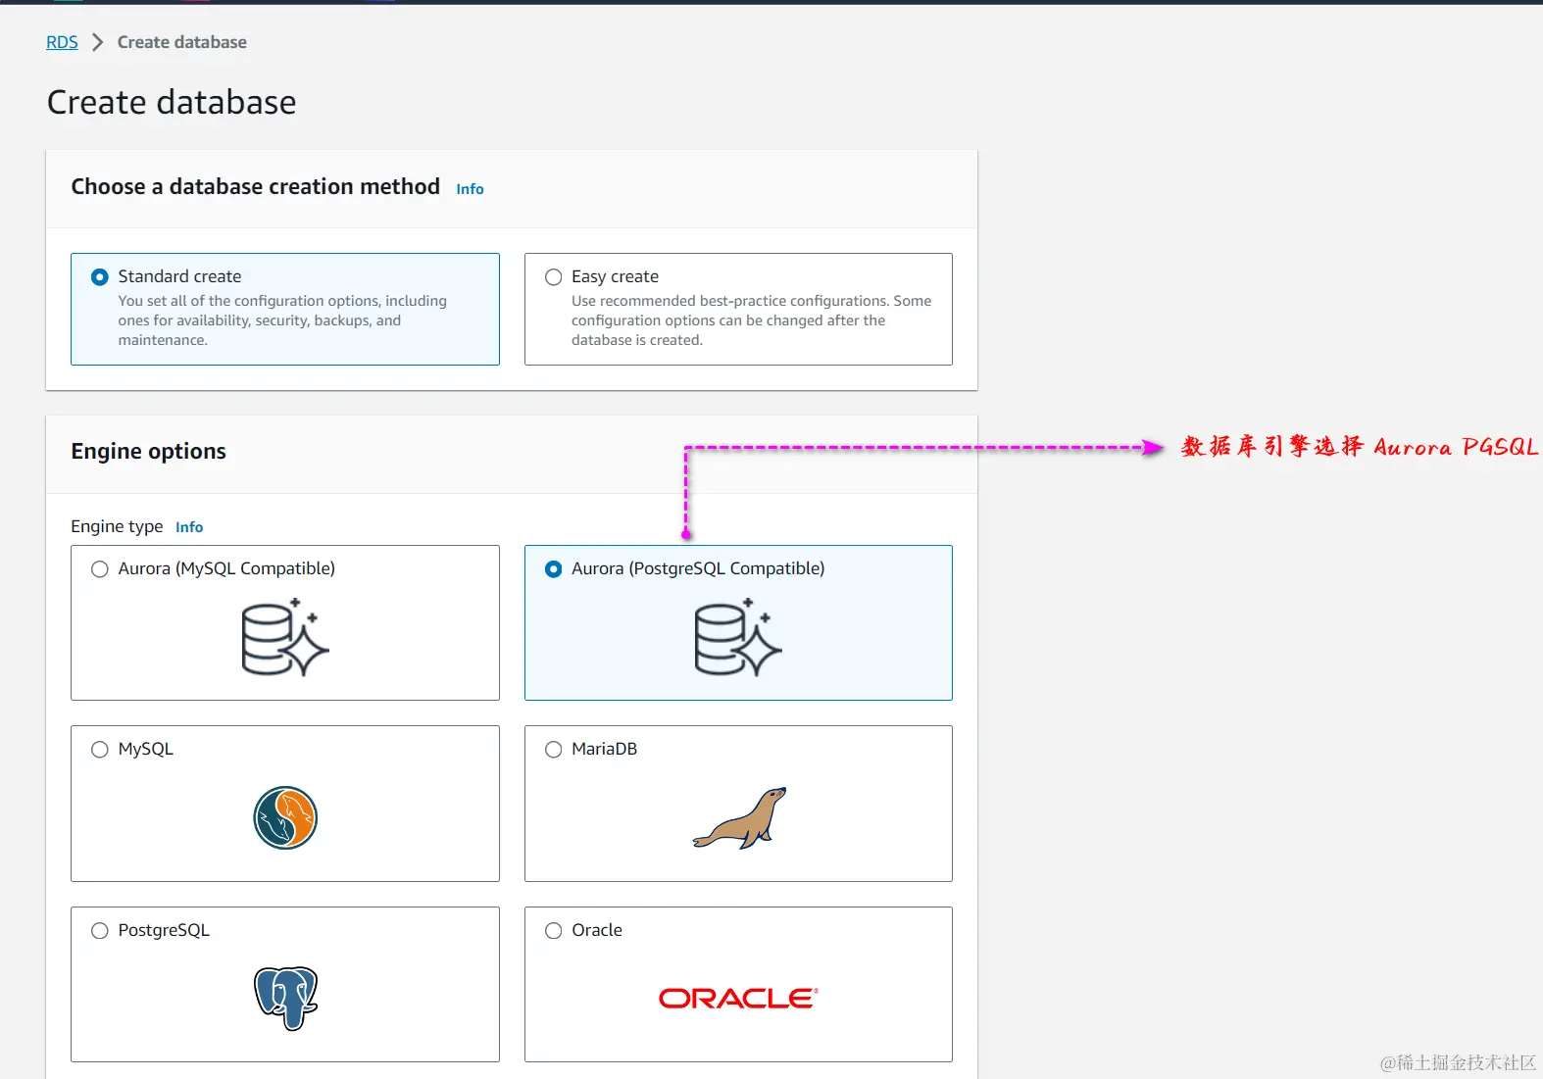
Task: Open Info link beside creation method heading
Action: (470, 189)
